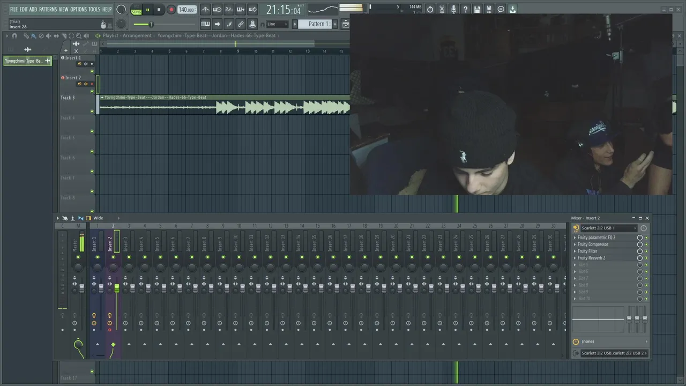
Task: Click the undo history icon
Action: pos(430,9)
